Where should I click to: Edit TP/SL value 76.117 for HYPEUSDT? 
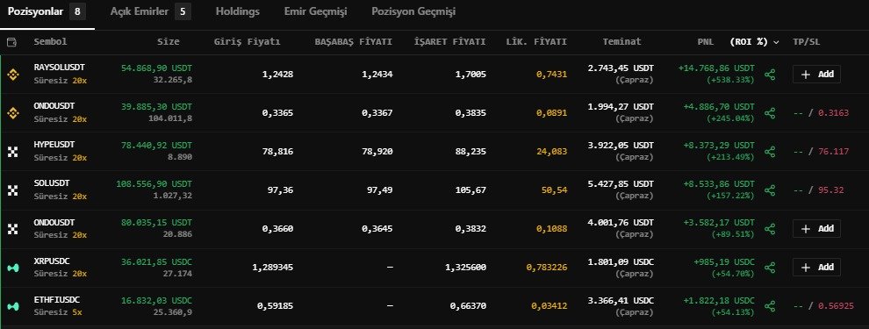point(833,151)
